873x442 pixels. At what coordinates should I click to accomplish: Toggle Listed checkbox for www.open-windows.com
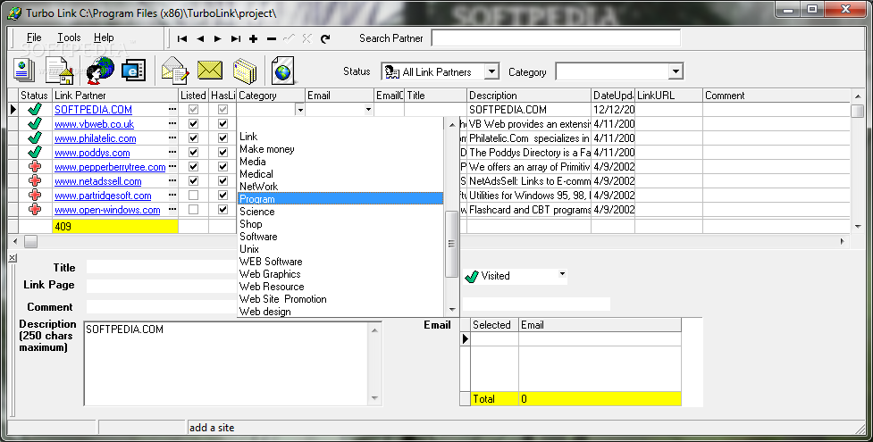(x=193, y=210)
